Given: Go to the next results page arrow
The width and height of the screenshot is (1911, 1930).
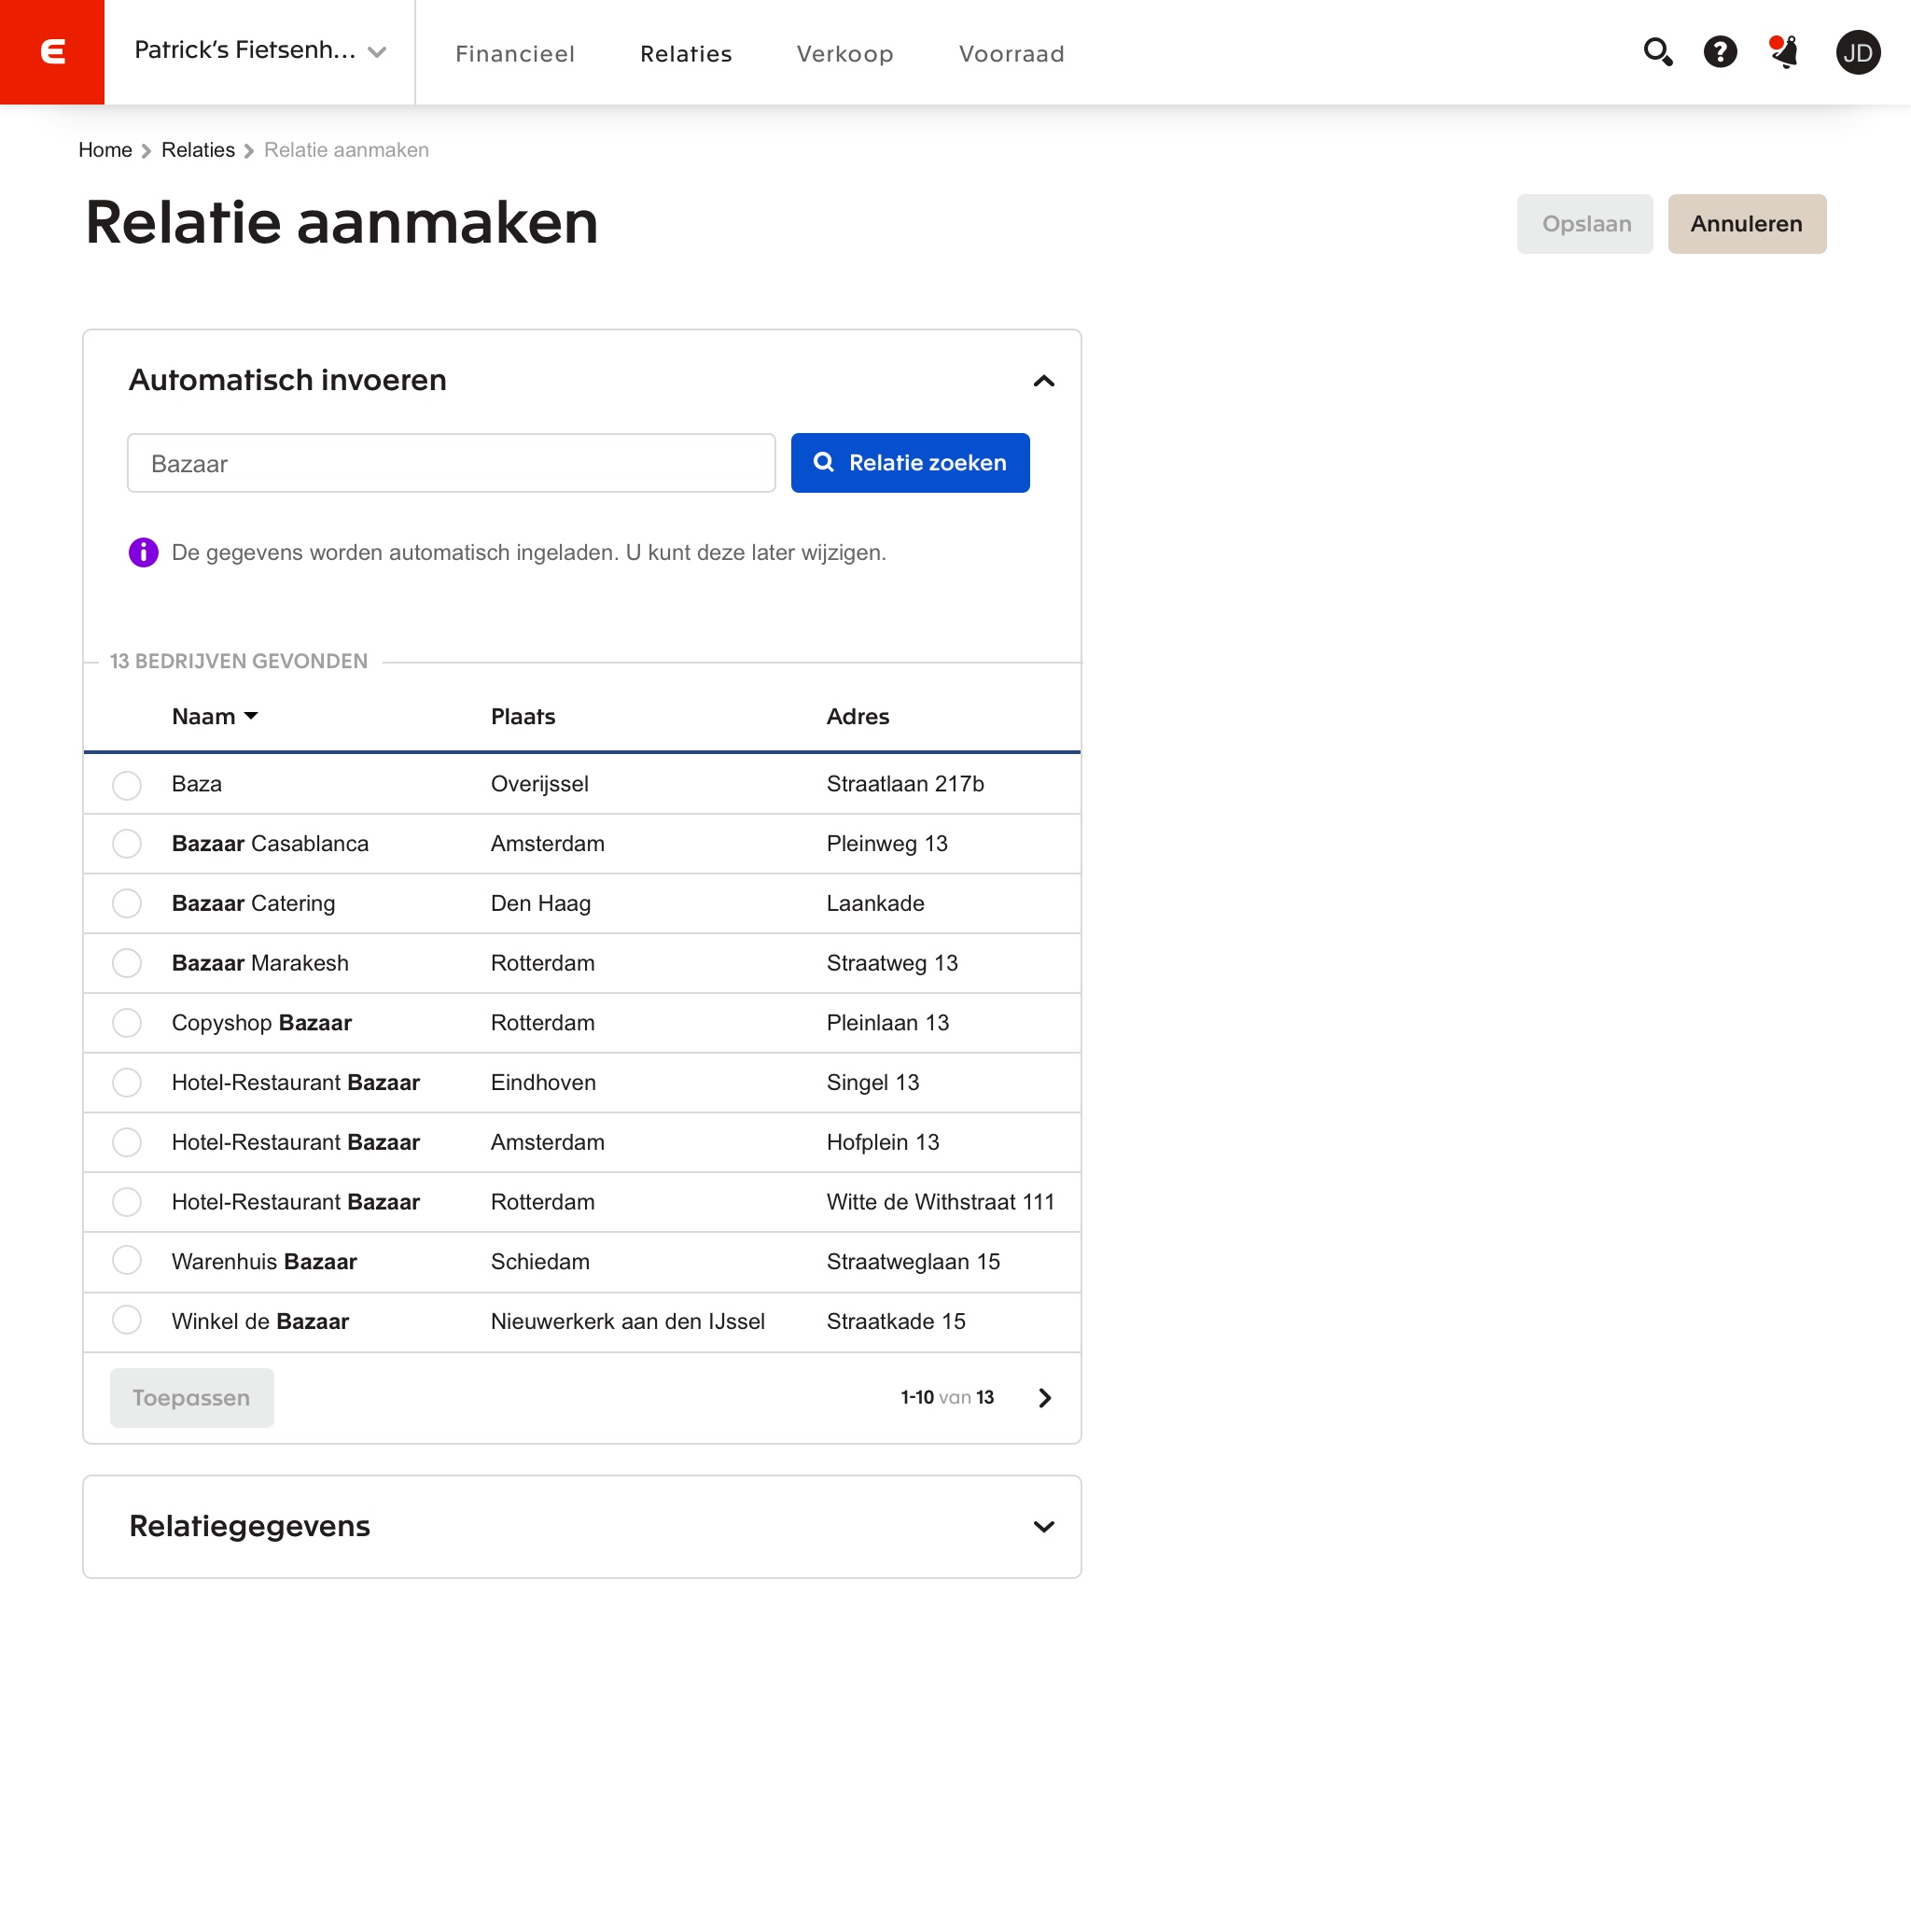Looking at the screenshot, I should tap(1045, 1397).
